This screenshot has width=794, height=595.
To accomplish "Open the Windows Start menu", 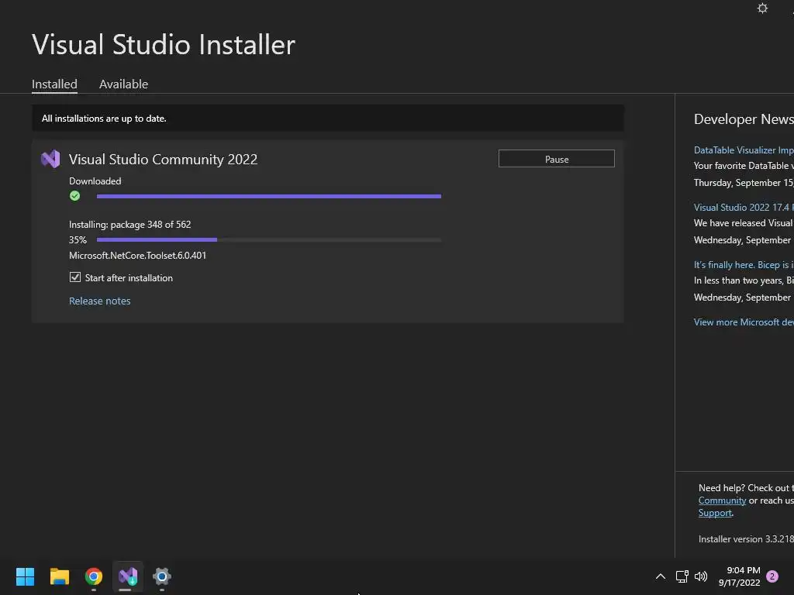I will tap(26, 576).
